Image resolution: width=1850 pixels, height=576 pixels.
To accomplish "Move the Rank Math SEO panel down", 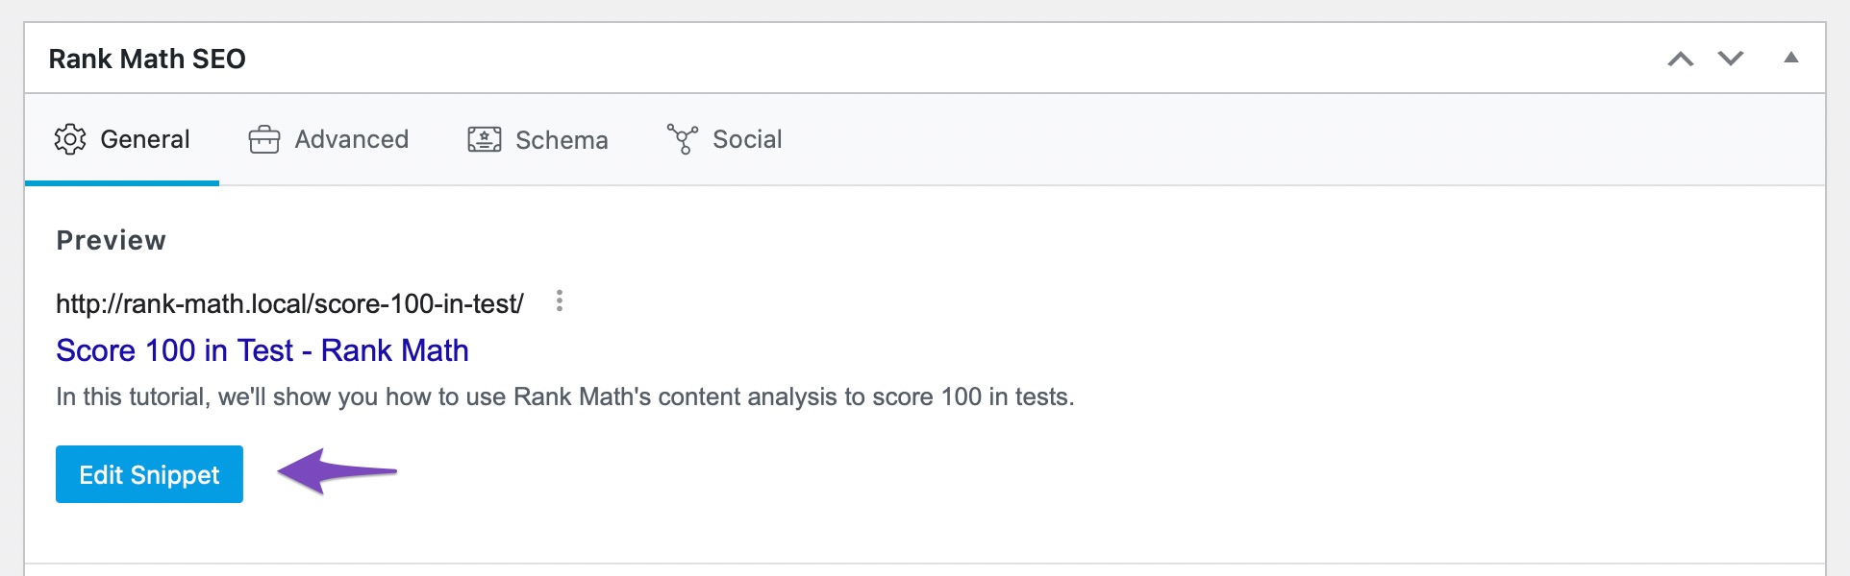I will [x=1731, y=59].
